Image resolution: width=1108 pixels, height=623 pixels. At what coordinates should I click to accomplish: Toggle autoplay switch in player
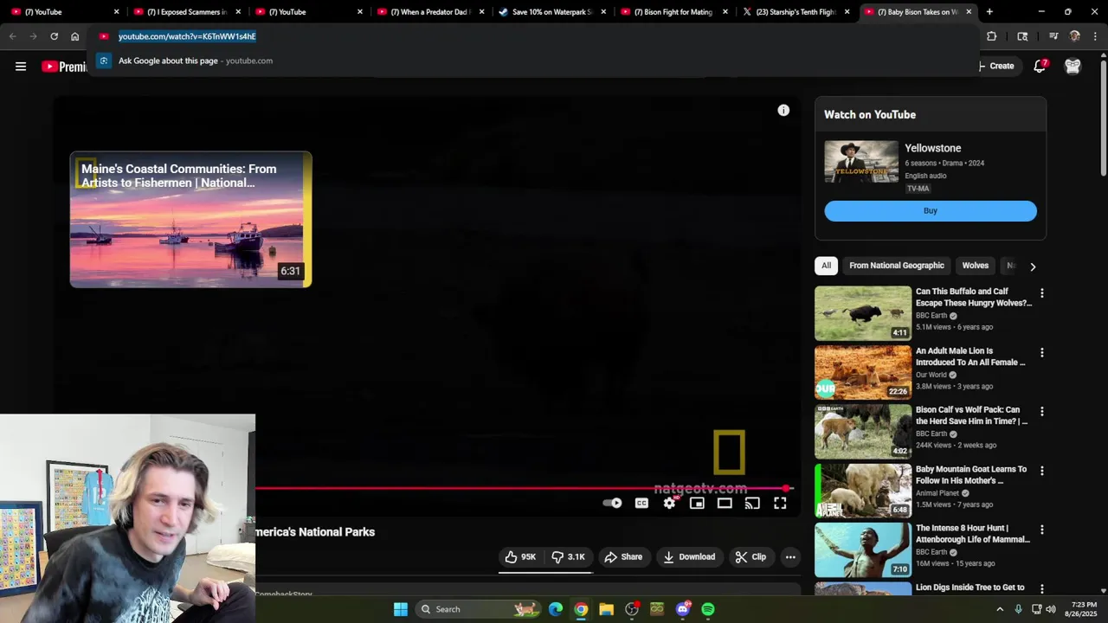coord(612,503)
